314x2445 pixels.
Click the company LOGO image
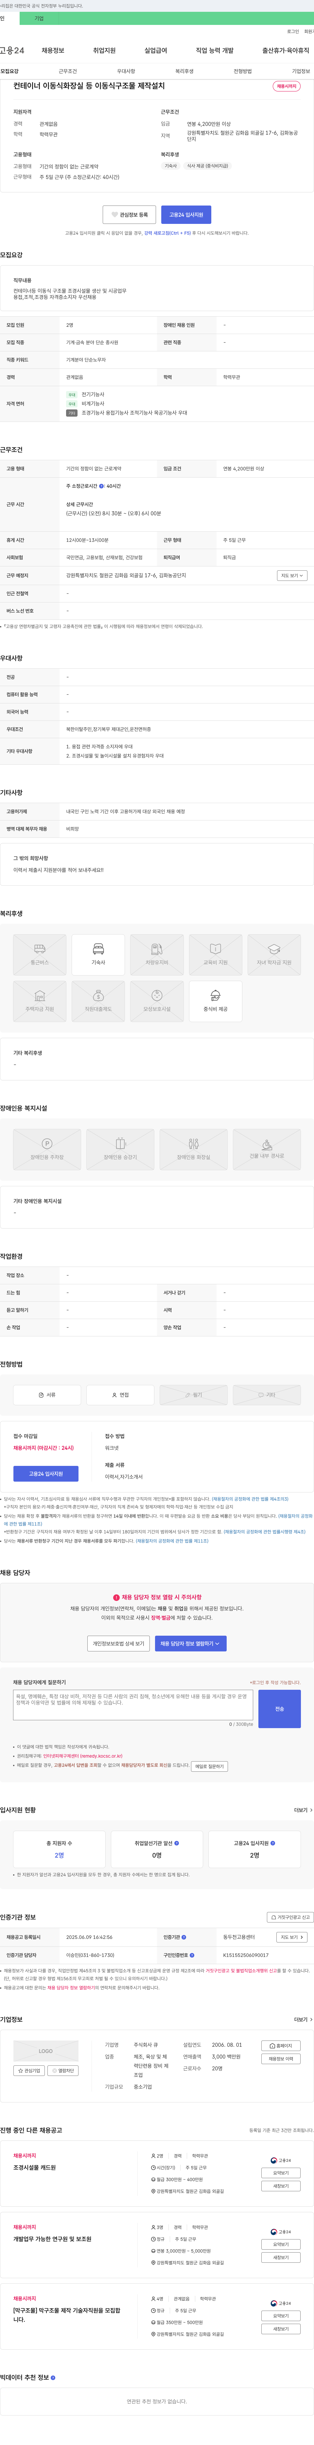(x=45, y=2051)
